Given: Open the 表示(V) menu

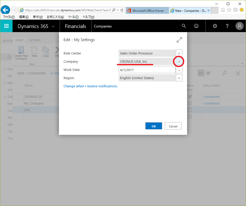Looking at the screenshot, I should click(38, 17).
